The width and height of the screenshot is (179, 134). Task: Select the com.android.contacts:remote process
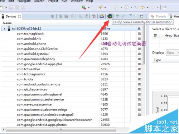click(x=39, y=84)
